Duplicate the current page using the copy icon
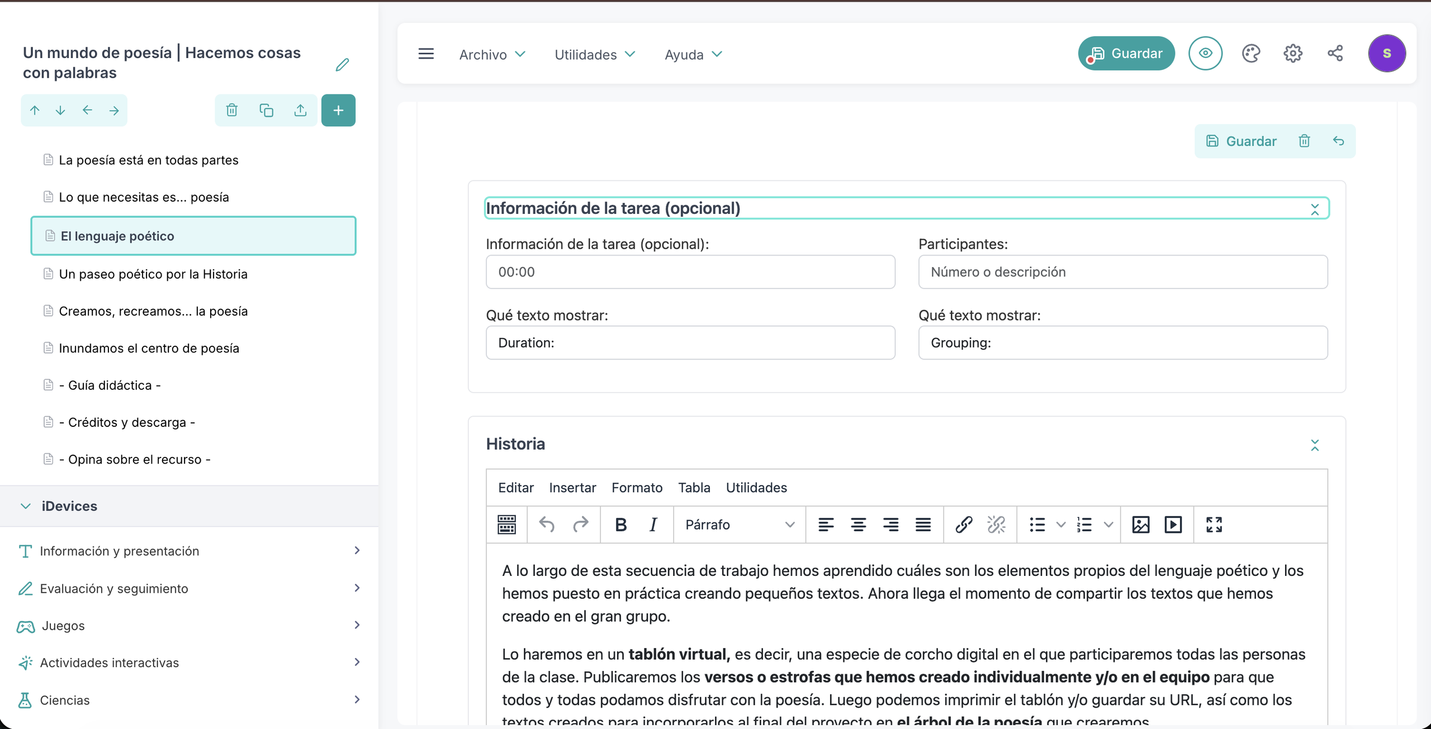The width and height of the screenshot is (1431, 729). 266,110
